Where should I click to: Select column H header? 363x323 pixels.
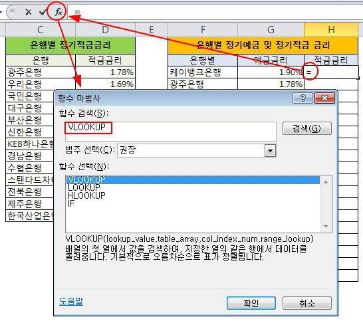click(331, 30)
